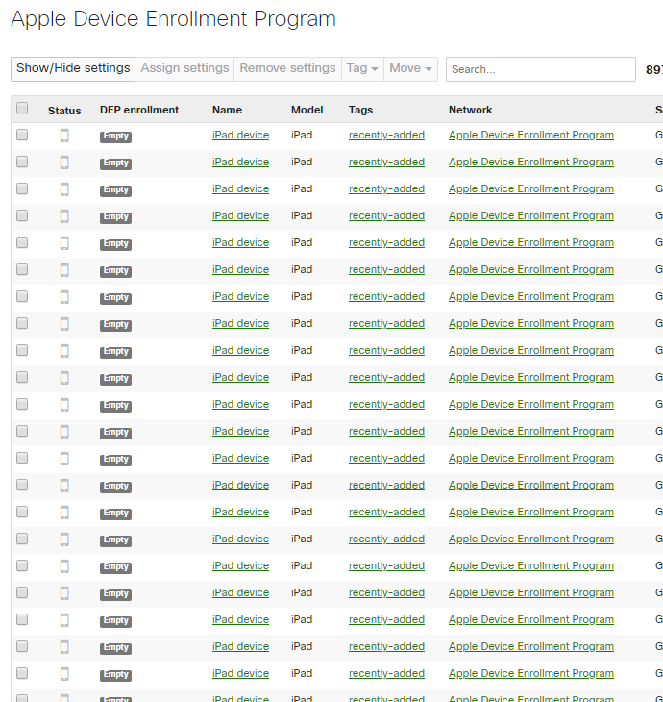Sort by the Model column header
663x702 pixels.
point(307,110)
